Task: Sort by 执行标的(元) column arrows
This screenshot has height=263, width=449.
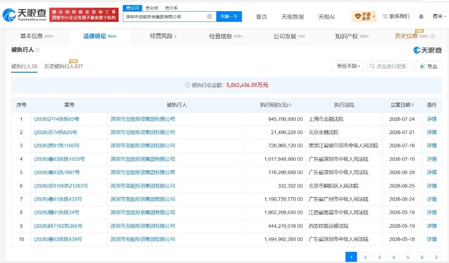Action: (290, 105)
